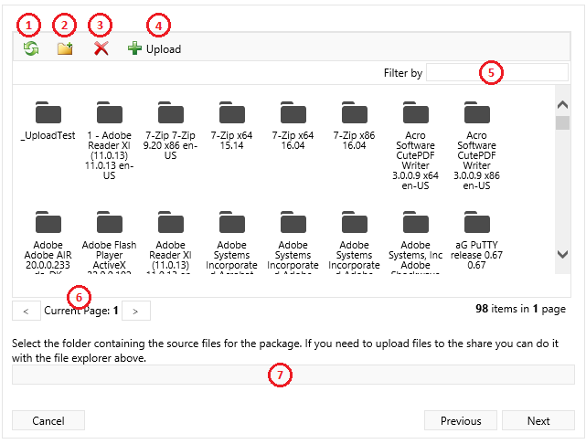Select the 7-Zip x86 16.04 folder
The width and height of the screenshot is (586, 444).
(354, 114)
